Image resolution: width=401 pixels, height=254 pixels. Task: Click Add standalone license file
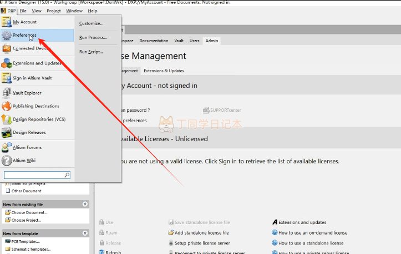[201, 233]
